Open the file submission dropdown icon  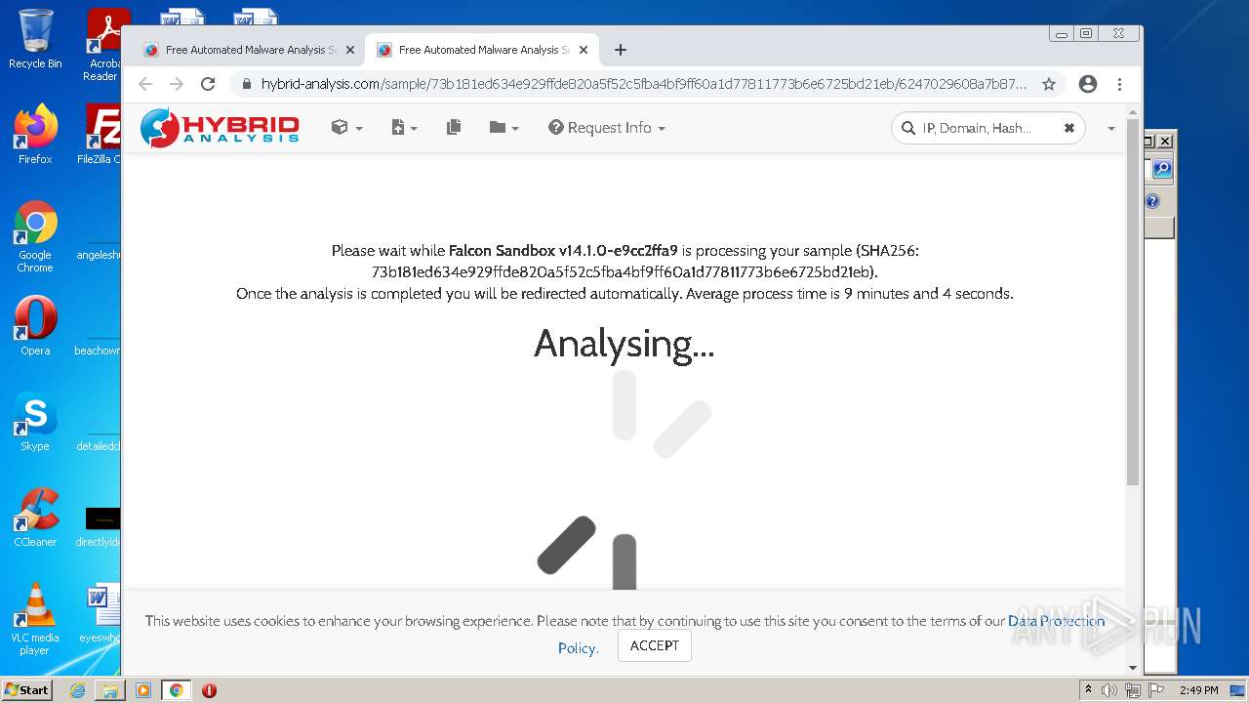pyautogui.click(x=403, y=128)
